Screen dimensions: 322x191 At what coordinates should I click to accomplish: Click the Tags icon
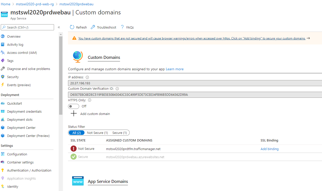pyautogui.click(x=3, y=61)
